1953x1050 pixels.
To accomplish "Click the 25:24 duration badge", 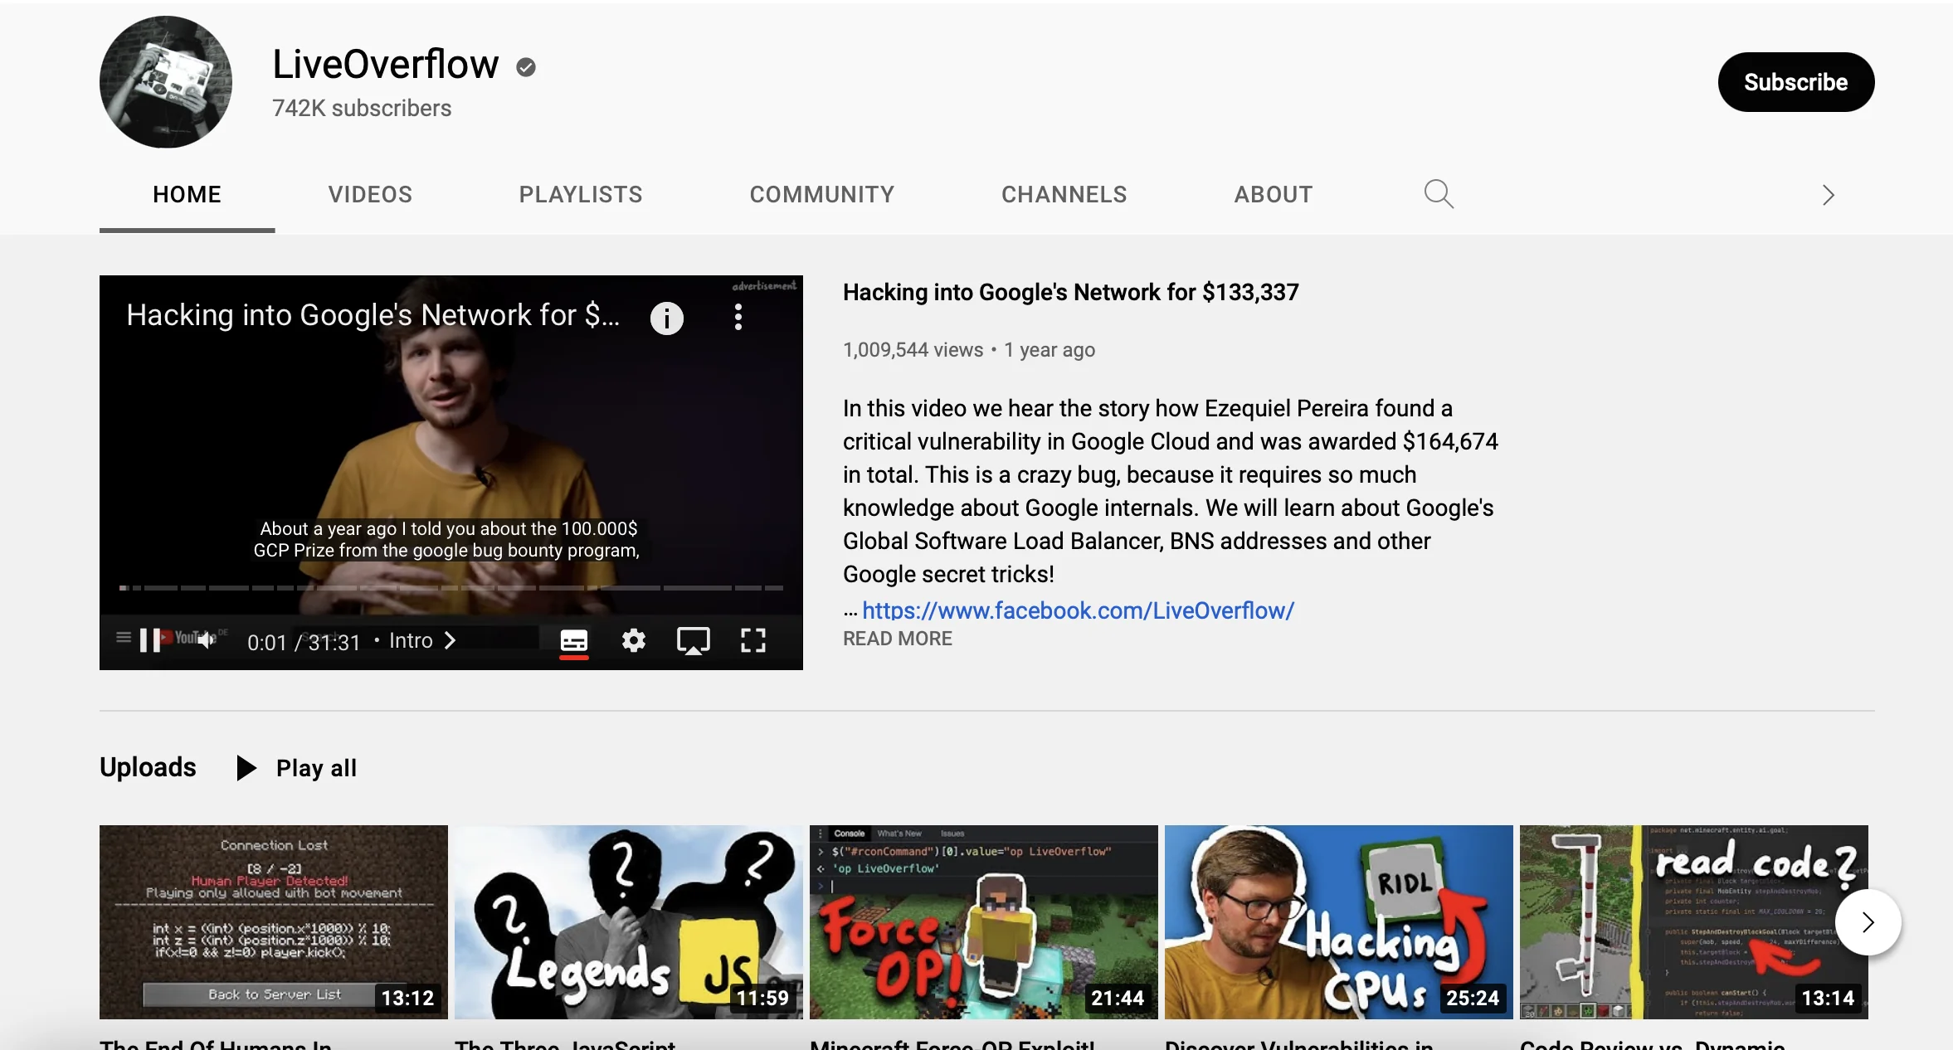I will [1473, 998].
